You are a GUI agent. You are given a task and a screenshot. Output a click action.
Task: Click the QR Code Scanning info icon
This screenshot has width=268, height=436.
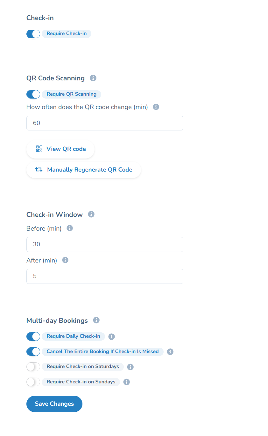tap(93, 78)
